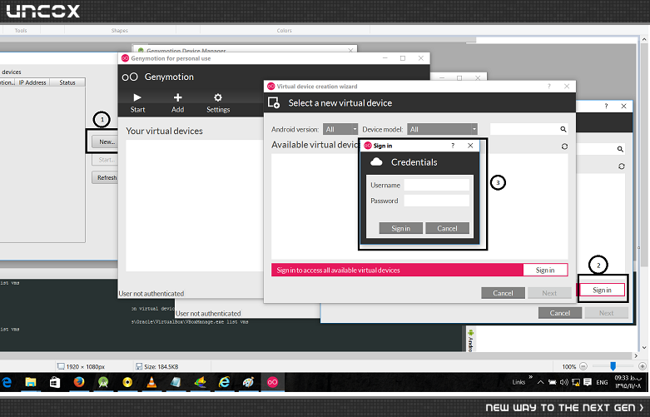This screenshot has width=650, height=417.
Task: Open the Android version dropdown
Action: tap(340, 129)
